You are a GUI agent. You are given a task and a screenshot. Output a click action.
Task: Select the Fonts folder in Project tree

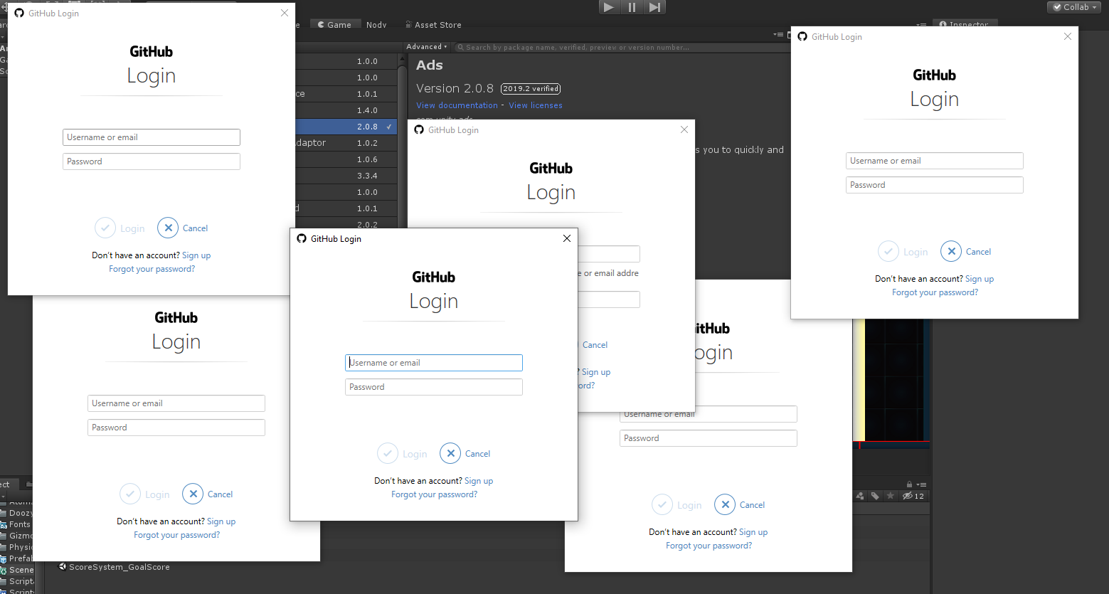coord(16,524)
